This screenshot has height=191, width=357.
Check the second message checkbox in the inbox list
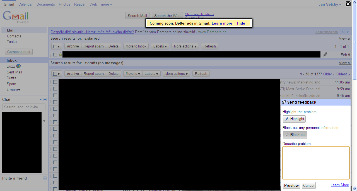pos(55,89)
